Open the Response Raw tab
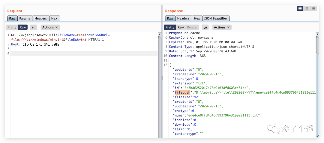 pos(170,18)
